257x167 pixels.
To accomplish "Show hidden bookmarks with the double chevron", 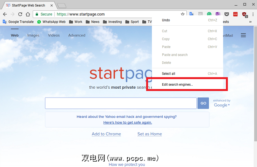I will 250,22.
